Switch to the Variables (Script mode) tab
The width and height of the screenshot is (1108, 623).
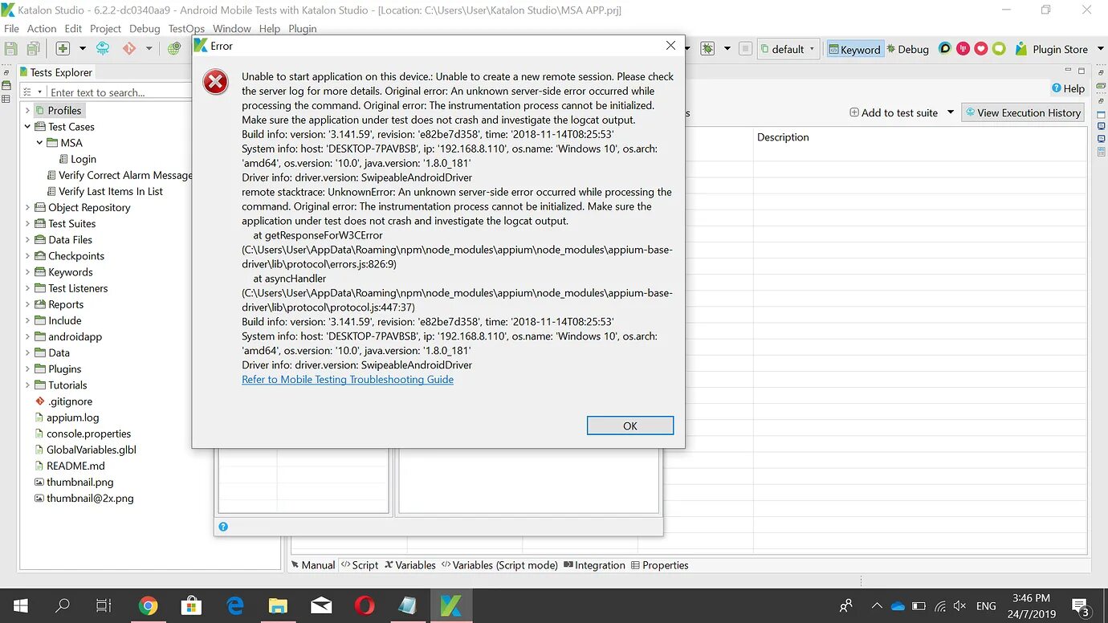[x=499, y=565]
